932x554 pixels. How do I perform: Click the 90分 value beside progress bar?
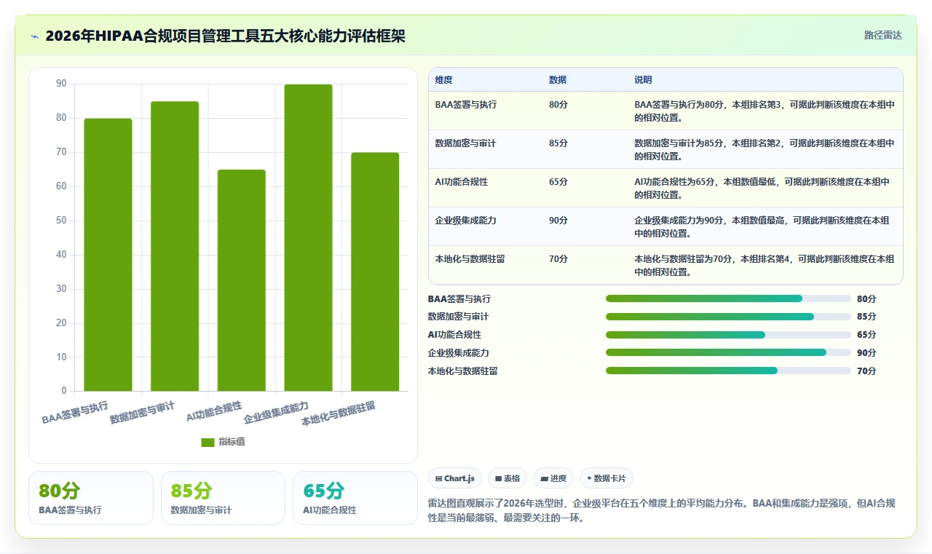pyautogui.click(x=866, y=353)
